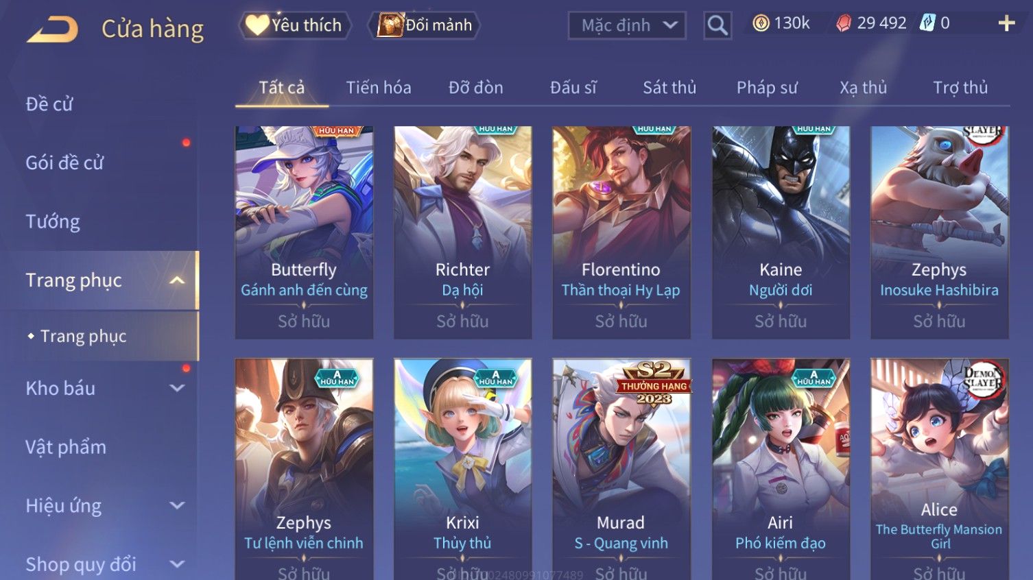
Task: Tap the gold coin balance icon
Action: (x=761, y=23)
